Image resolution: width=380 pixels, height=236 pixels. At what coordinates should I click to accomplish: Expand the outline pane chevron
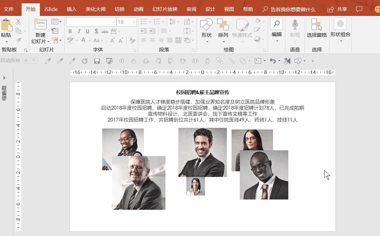tap(4, 78)
